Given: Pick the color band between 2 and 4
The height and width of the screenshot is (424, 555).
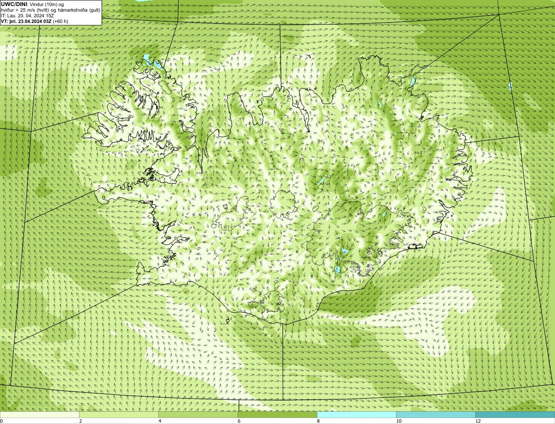Looking at the screenshot, I should [119, 414].
